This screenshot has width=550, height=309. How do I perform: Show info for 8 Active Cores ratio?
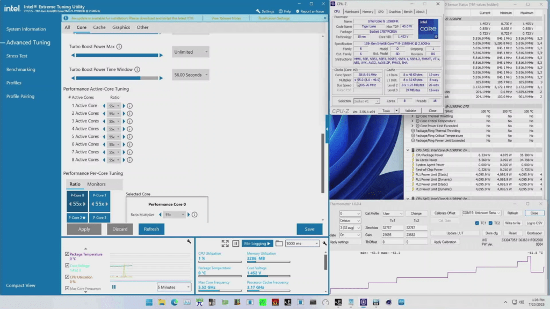[130, 160]
